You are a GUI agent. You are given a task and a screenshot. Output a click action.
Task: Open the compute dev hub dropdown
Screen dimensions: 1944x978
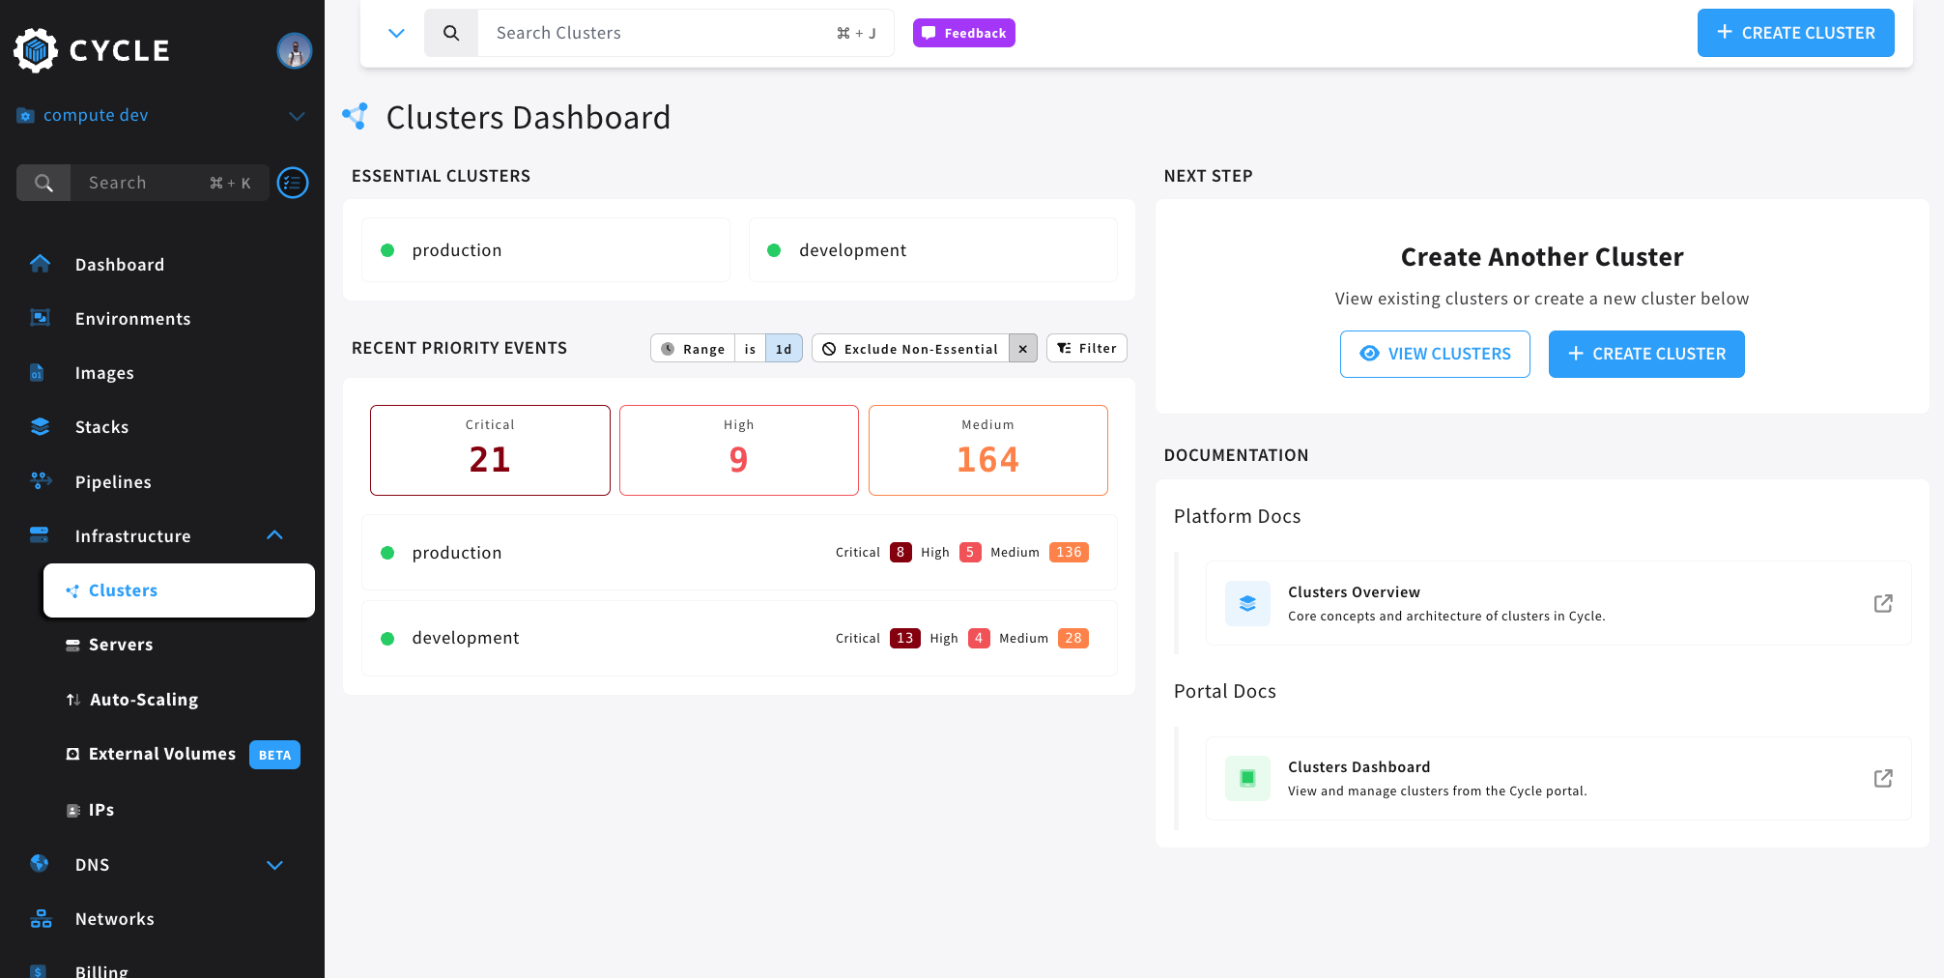[x=296, y=115]
